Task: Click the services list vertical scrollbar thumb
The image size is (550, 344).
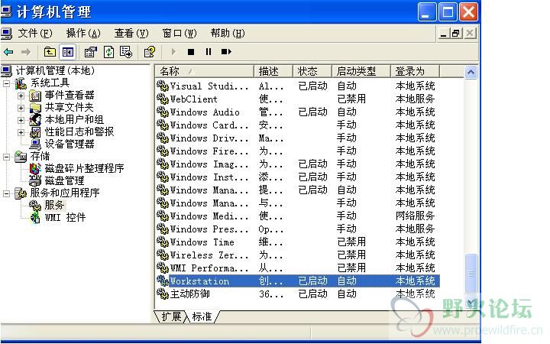Action: click(x=471, y=273)
